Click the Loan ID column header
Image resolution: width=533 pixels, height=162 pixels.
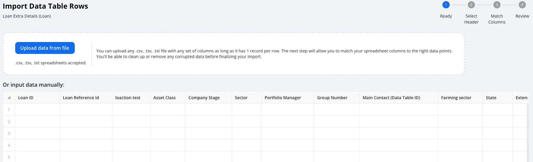pos(37,98)
